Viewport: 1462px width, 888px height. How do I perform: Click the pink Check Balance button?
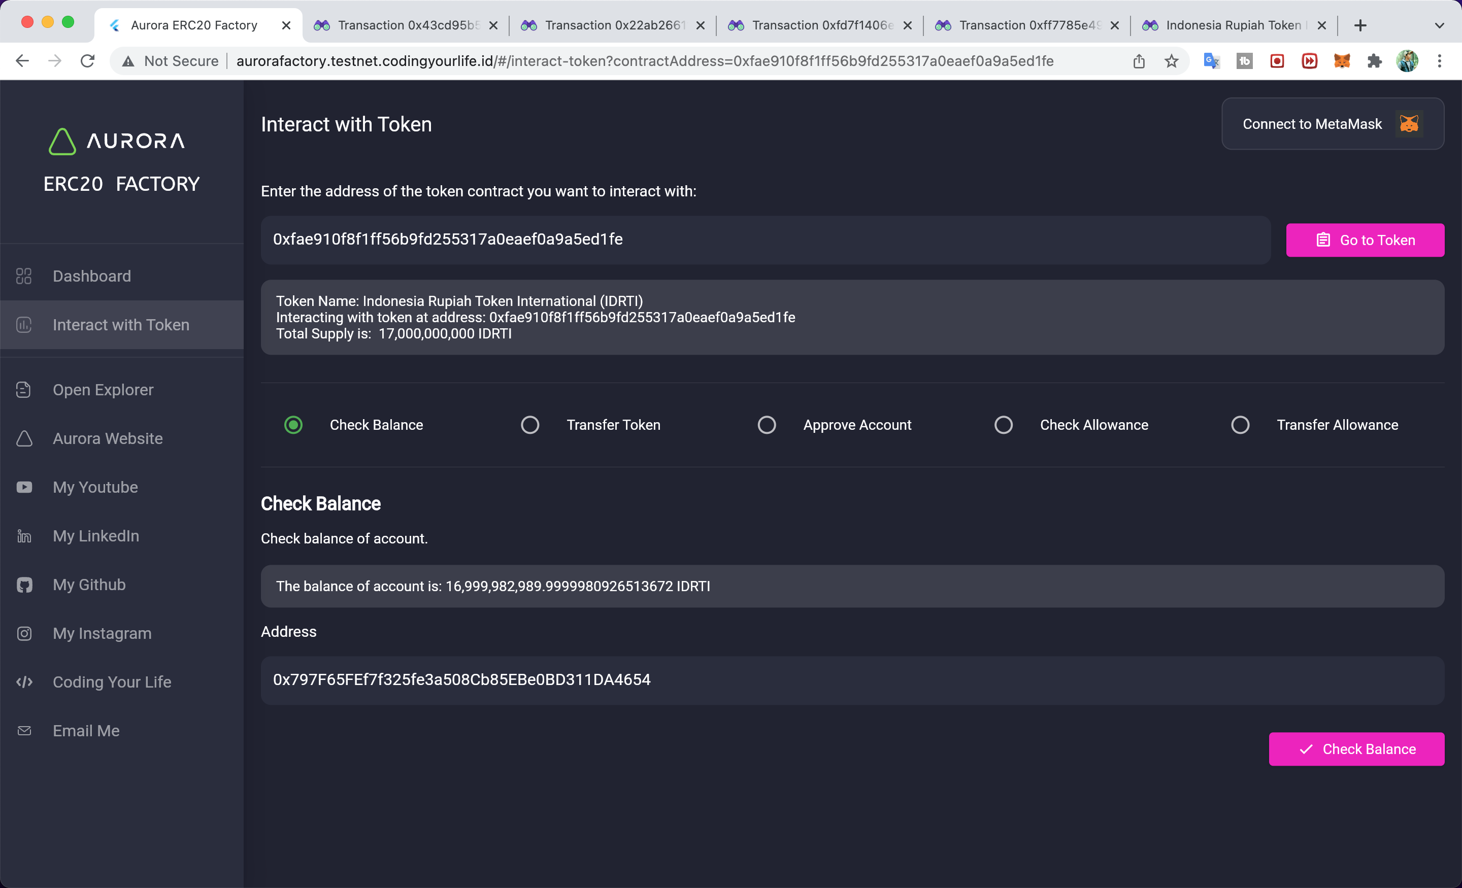(x=1356, y=748)
